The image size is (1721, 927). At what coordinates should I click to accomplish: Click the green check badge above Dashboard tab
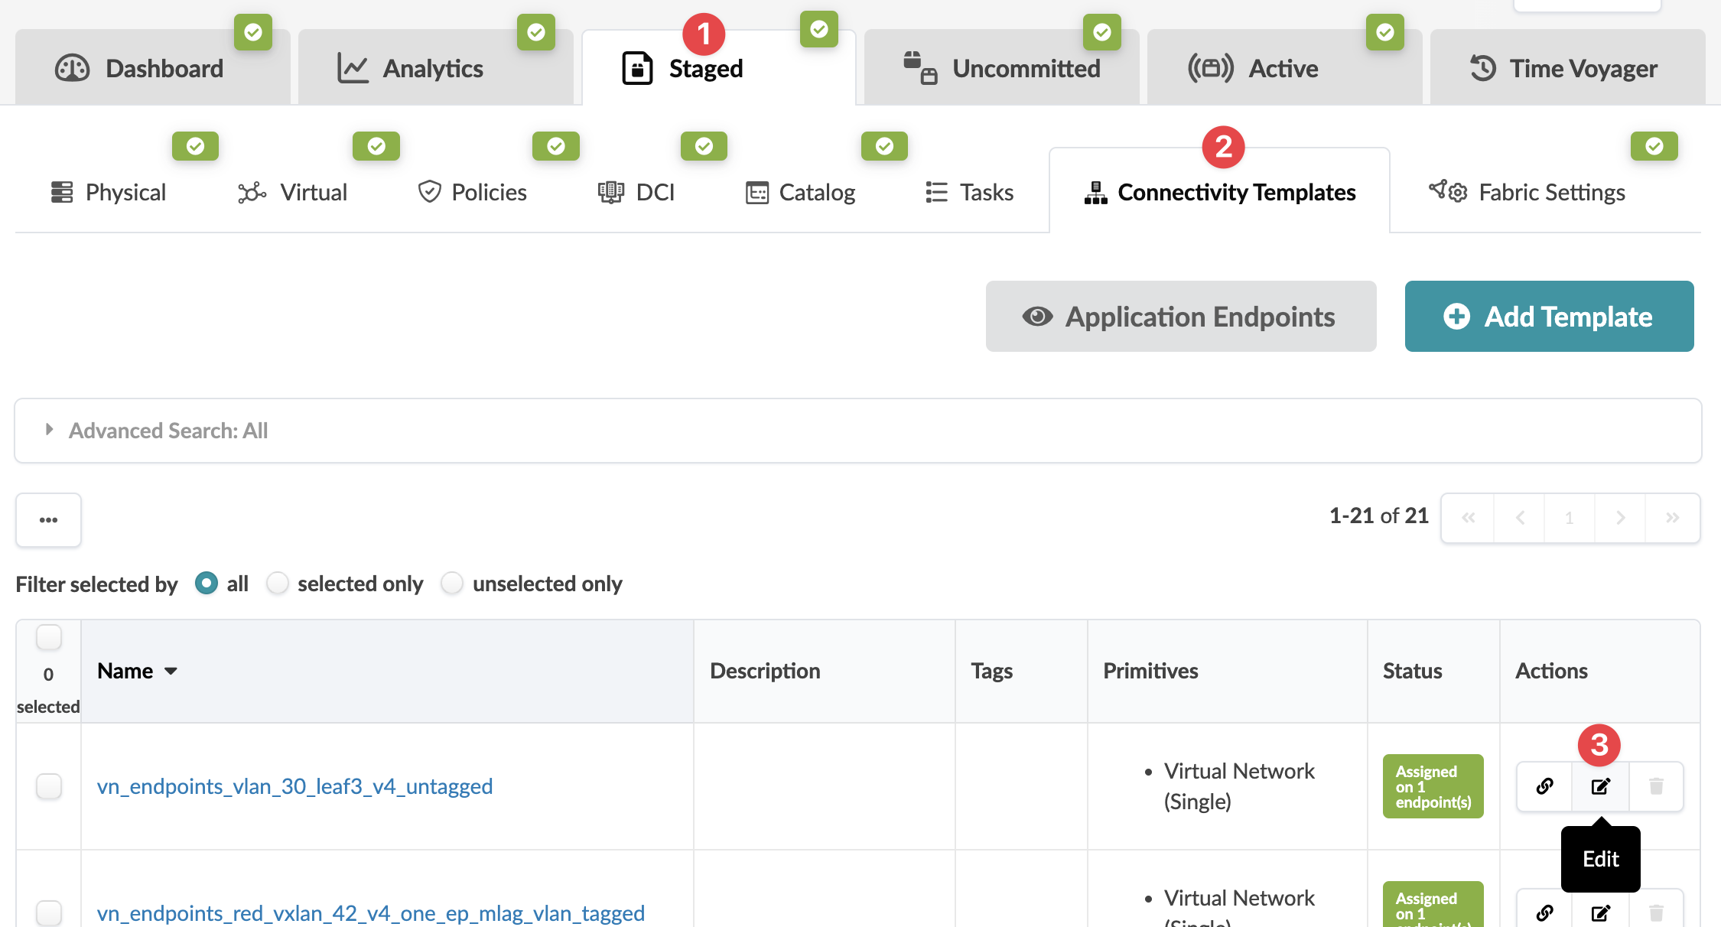[x=253, y=32]
